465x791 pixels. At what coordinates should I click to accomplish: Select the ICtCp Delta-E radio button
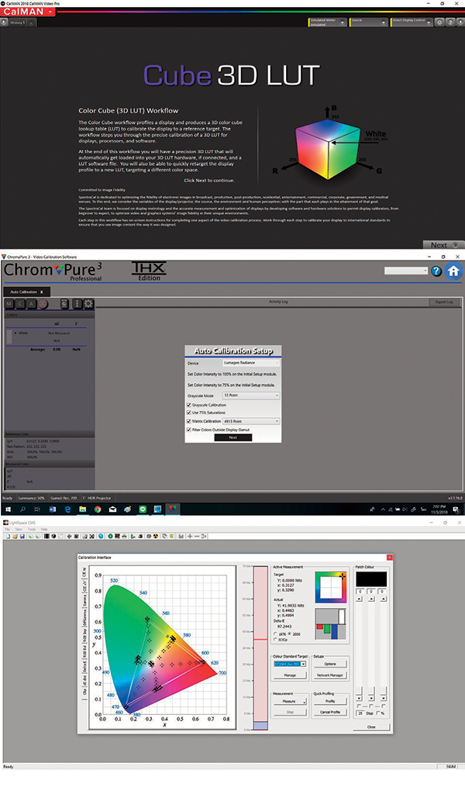(275, 640)
